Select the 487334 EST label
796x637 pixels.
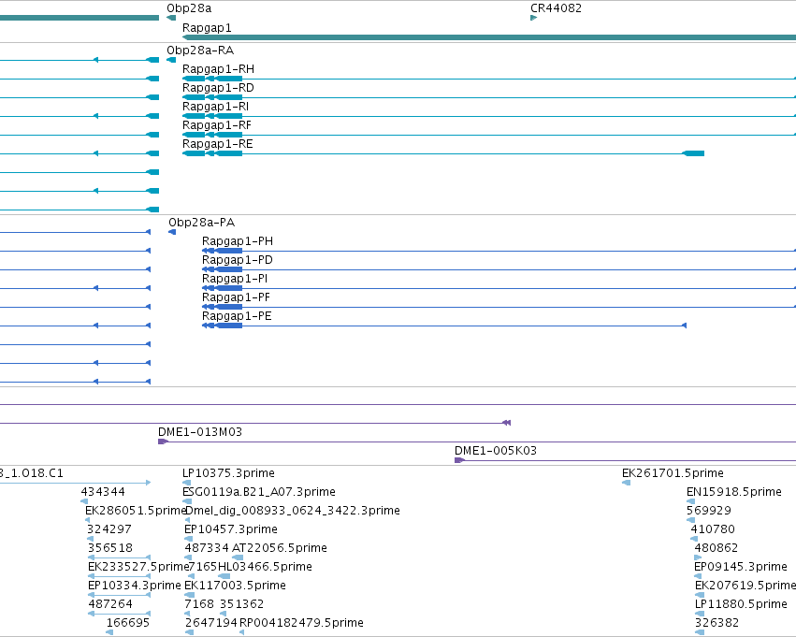point(207,548)
